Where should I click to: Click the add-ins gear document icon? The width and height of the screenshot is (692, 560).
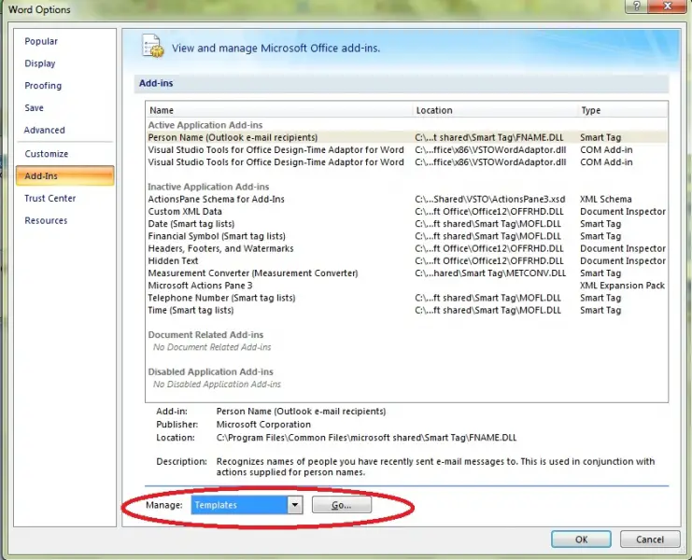tap(153, 46)
